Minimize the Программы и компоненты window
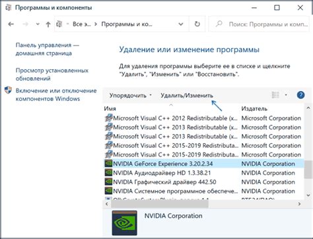 tap(254, 8)
